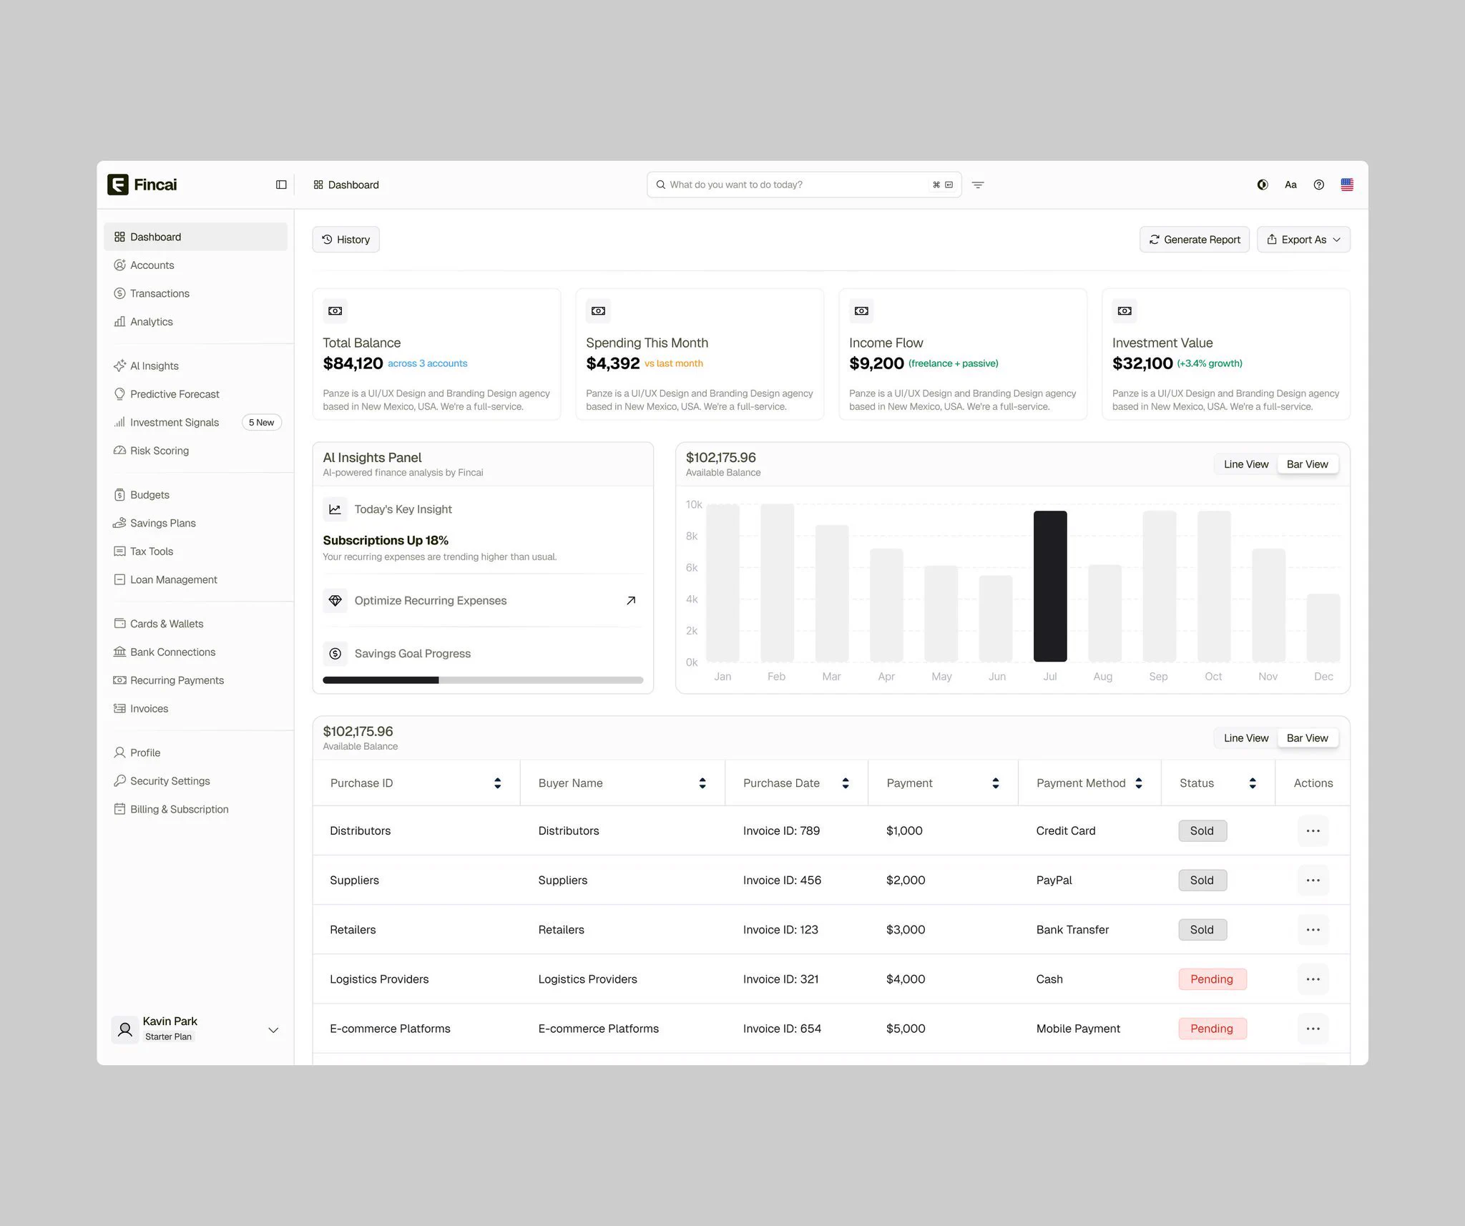Click the Pending status for Logistics Providers

click(x=1212, y=979)
